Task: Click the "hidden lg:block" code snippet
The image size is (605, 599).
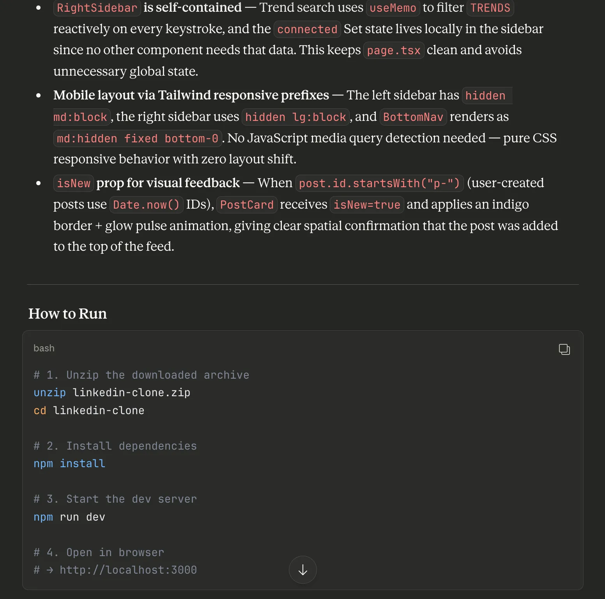Action: click(x=295, y=117)
